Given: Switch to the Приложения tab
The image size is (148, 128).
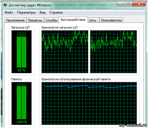Looking at the screenshot, I should click(x=15, y=20).
